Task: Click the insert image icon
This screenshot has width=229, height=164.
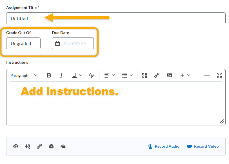Action: 169,75
